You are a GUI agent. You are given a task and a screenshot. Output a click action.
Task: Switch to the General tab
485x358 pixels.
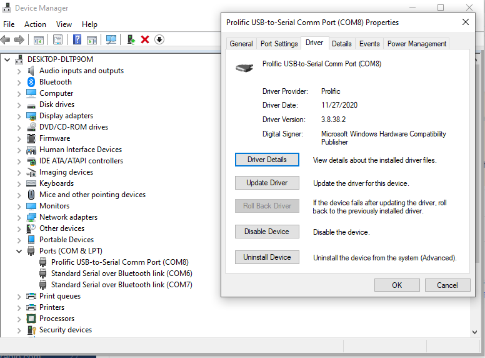(241, 44)
